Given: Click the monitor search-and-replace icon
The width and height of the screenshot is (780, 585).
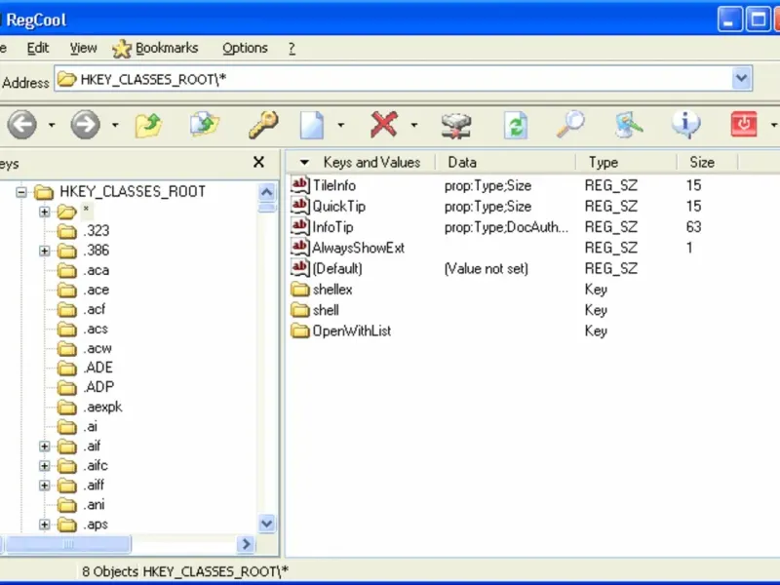Looking at the screenshot, I should pos(629,125).
